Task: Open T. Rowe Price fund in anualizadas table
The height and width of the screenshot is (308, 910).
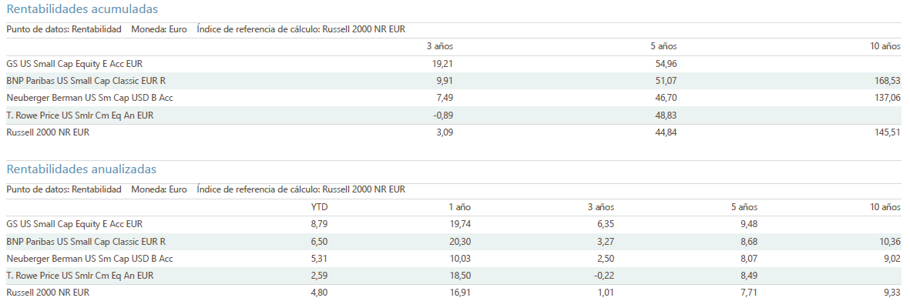Action: click(80, 276)
